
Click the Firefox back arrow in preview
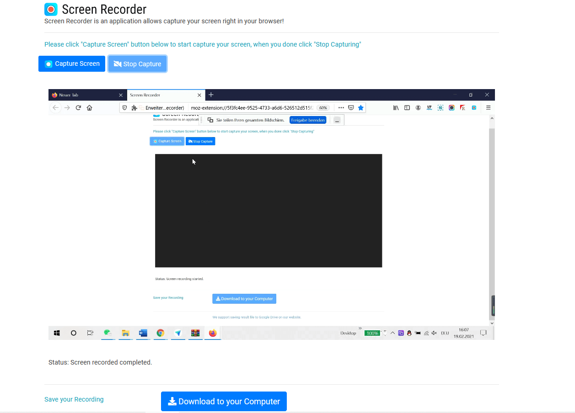(55, 108)
